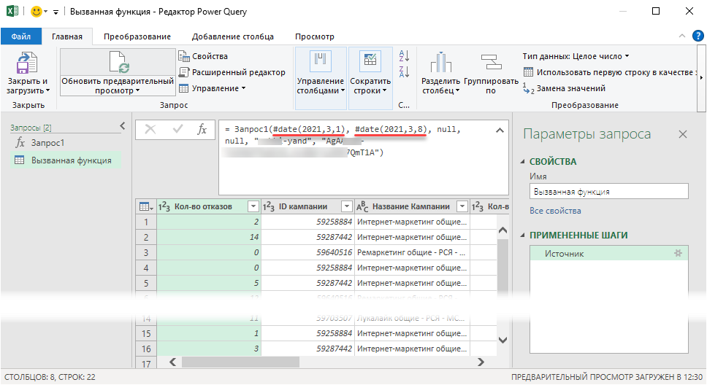The height and width of the screenshot is (385, 707).
Task: Open Кол-во отказов column filter dropdown
Action: [253, 206]
